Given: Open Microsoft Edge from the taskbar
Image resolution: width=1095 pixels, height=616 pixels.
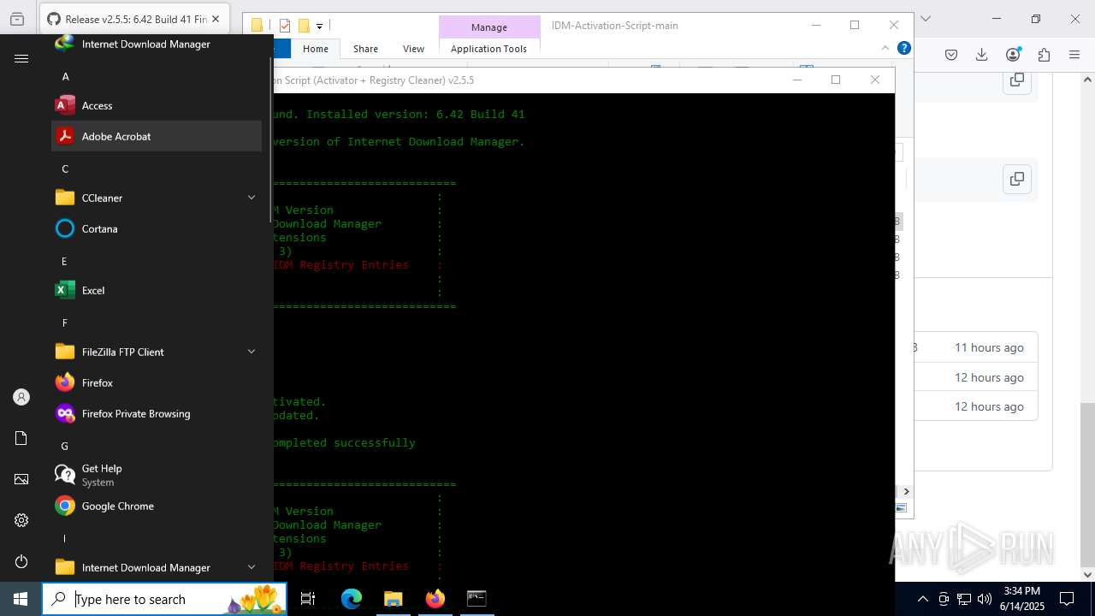Looking at the screenshot, I should click(x=352, y=599).
